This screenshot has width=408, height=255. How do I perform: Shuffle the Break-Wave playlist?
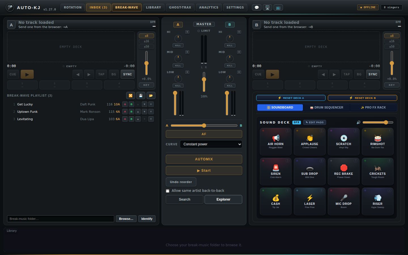point(131,96)
